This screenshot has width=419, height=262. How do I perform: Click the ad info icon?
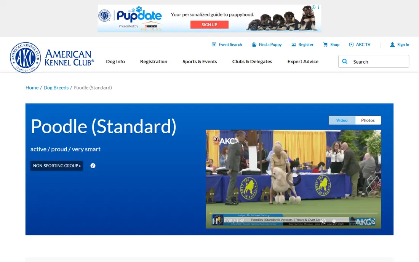[313, 7]
